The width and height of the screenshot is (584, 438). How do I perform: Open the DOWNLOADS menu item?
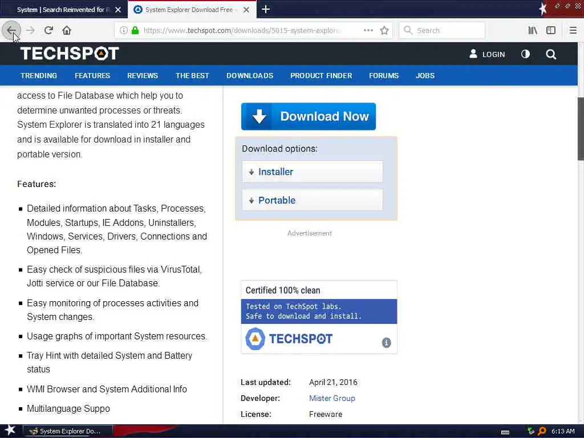[250, 76]
